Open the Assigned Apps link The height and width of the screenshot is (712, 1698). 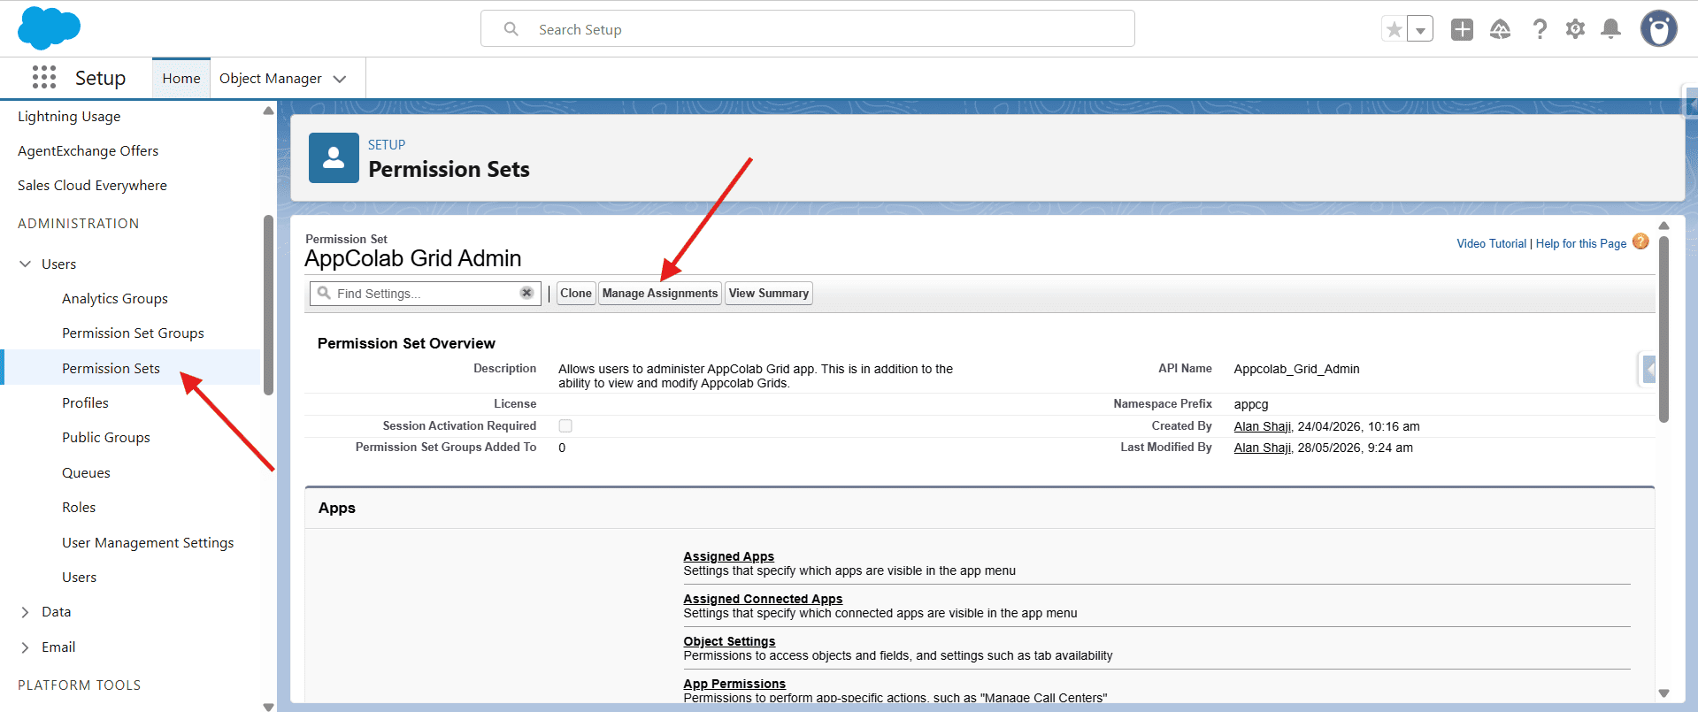(x=728, y=556)
